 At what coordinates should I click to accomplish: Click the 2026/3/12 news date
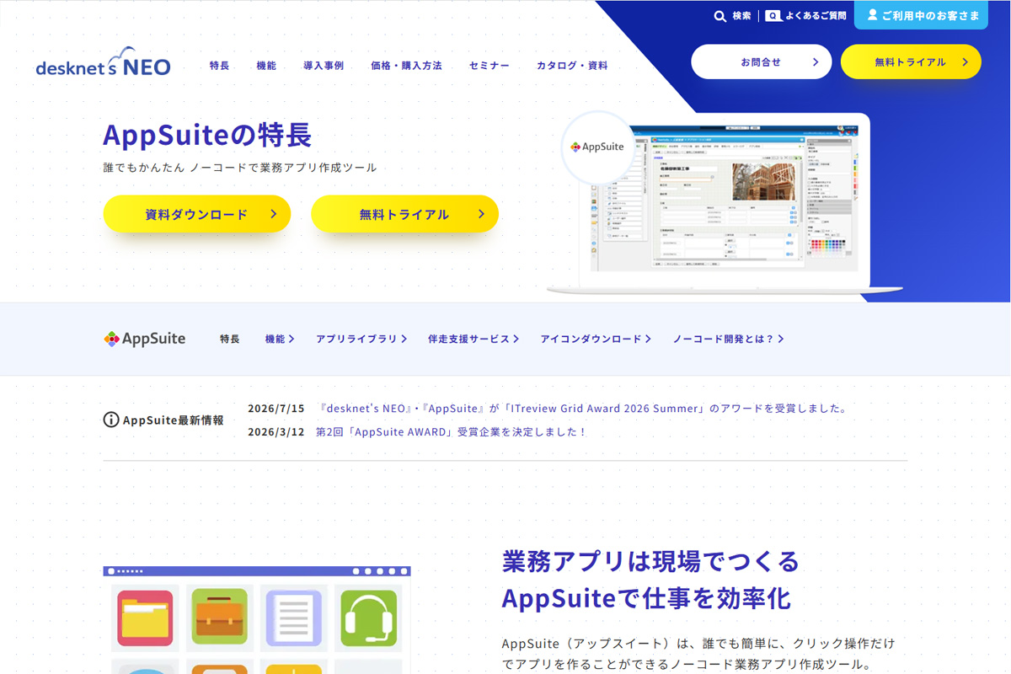point(275,432)
